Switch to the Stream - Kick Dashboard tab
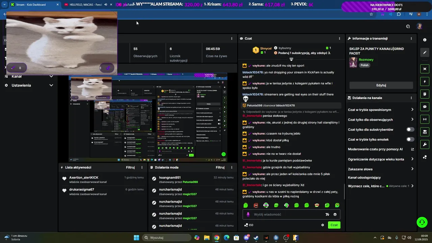The image size is (432, 243). [34, 5]
